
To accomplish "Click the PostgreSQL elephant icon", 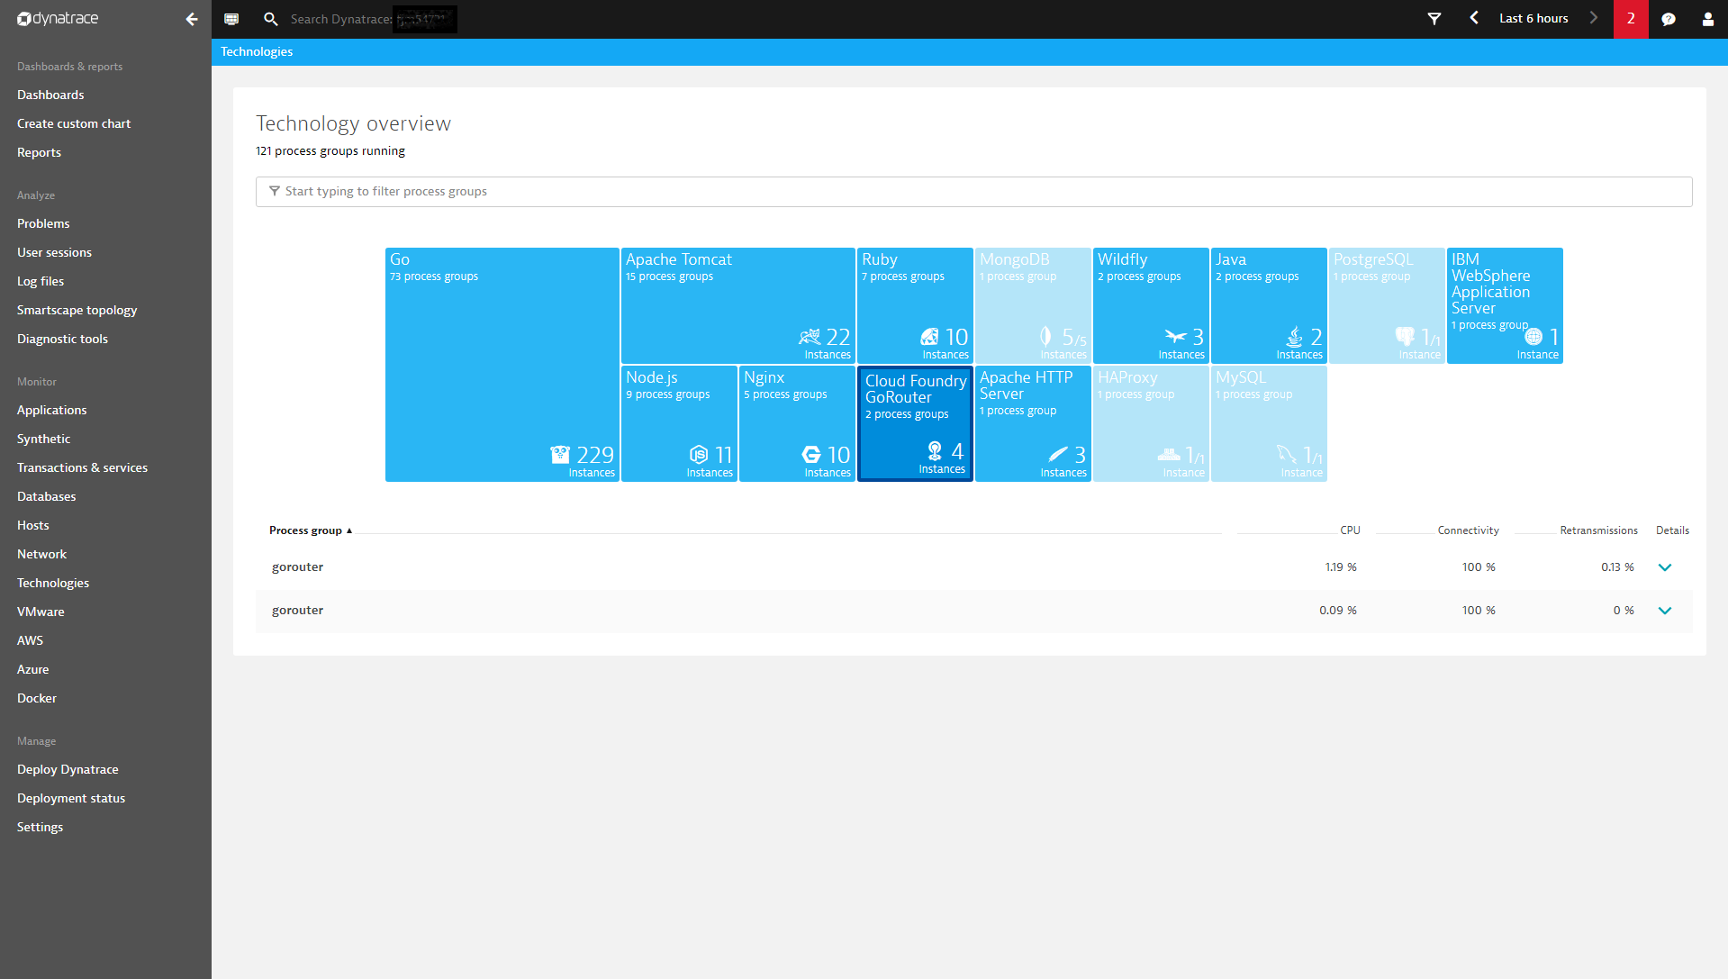I will pos(1405,337).
